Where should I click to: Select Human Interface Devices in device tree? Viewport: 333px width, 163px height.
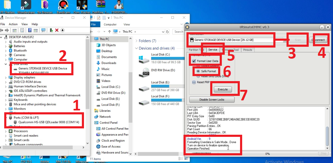pyautogui.click(x=30, y=86)
